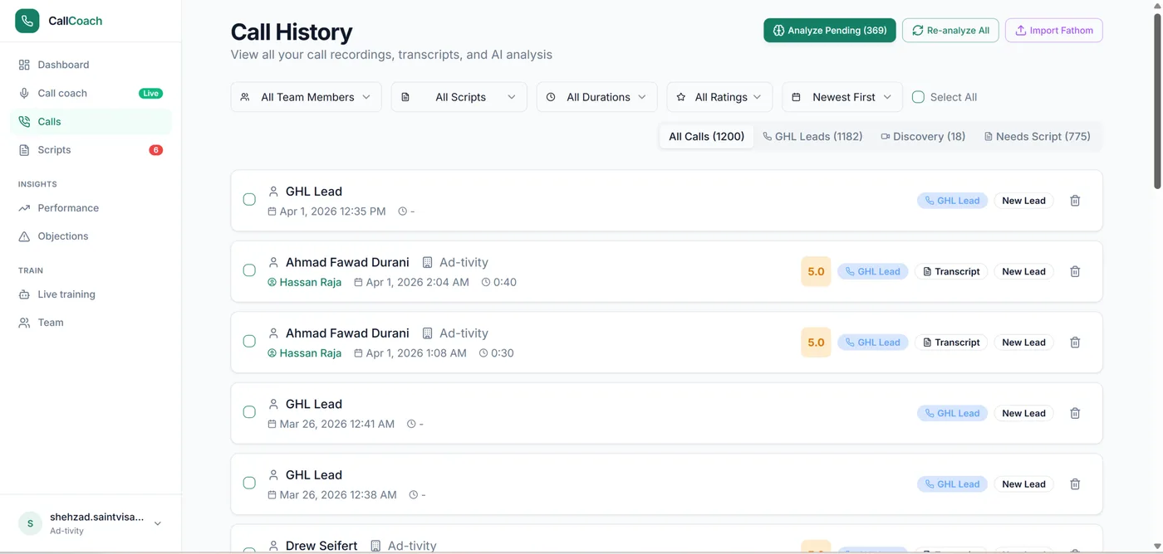
Task: Click the shehzad.saintvisa account avatar
Action: tap(30, 523)
